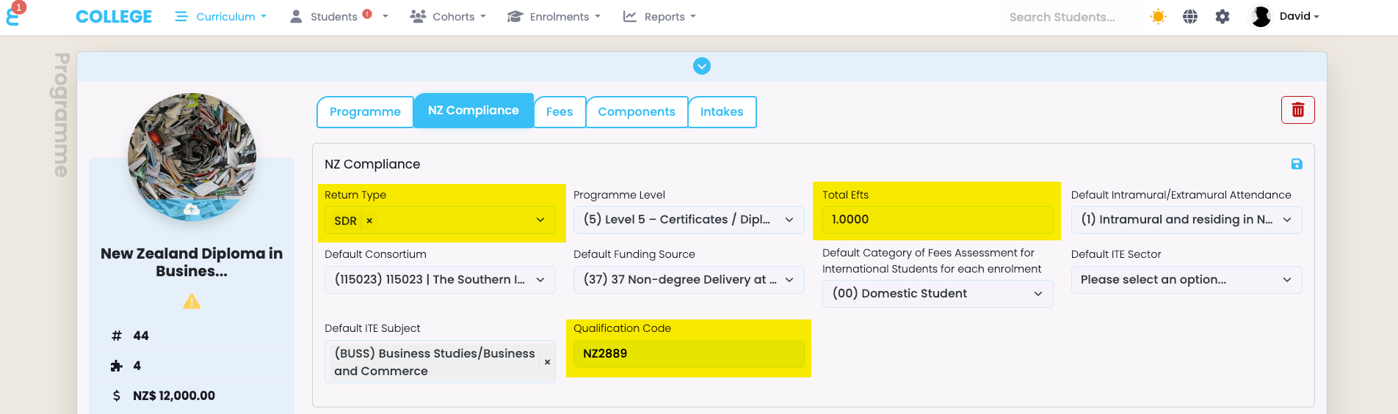Open the Enrolments menu
The width and height of the screenshot is (1398, 414).
[554, 17]
